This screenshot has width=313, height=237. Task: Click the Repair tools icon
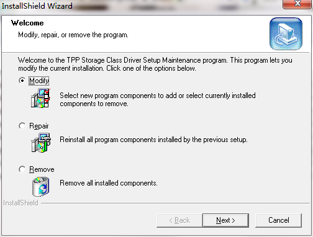pos(41,143)
